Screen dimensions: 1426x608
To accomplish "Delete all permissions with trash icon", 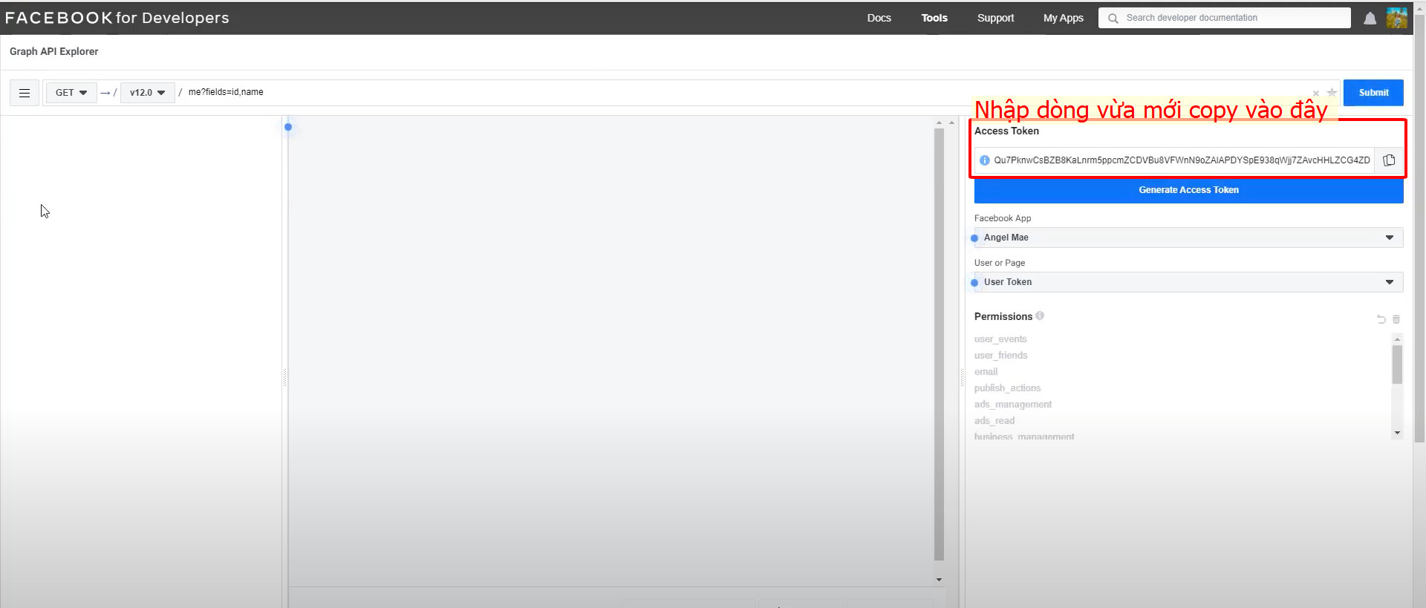I will coord(1396,319).
